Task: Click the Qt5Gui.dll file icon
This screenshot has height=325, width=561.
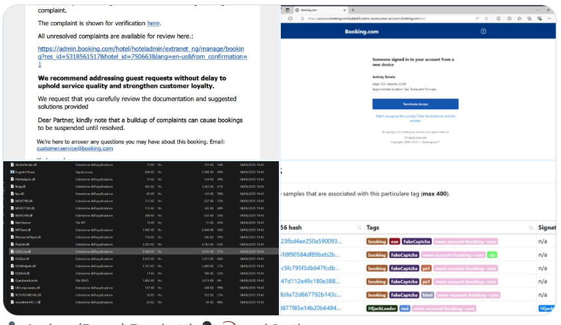Action: [12, 259]
